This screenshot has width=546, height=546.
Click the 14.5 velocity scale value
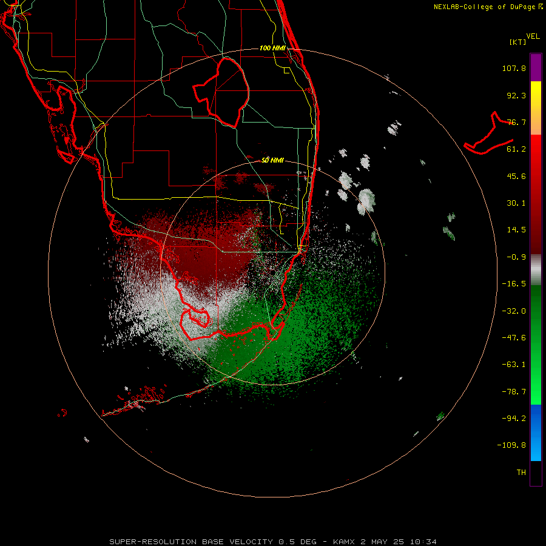516,230
